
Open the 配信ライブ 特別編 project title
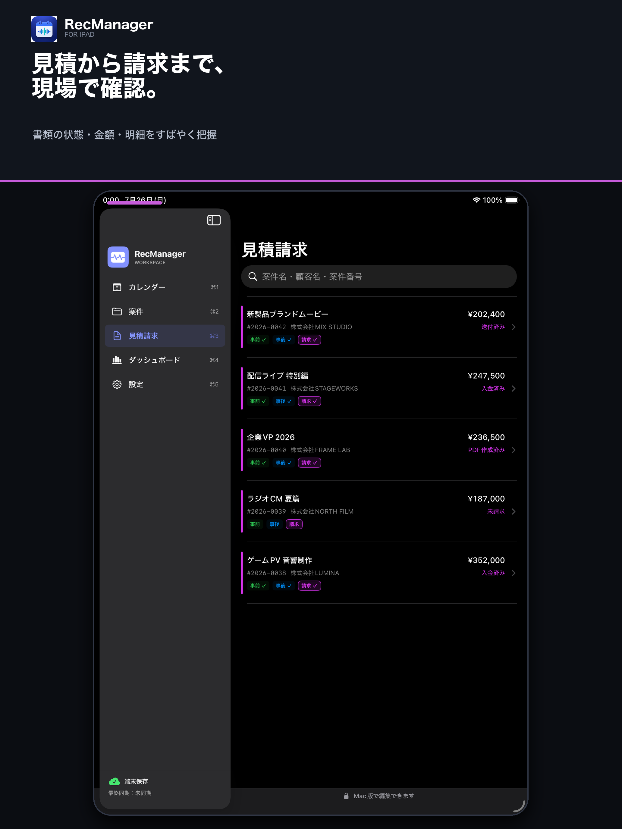pyautogui.click(x=278, y=376)
